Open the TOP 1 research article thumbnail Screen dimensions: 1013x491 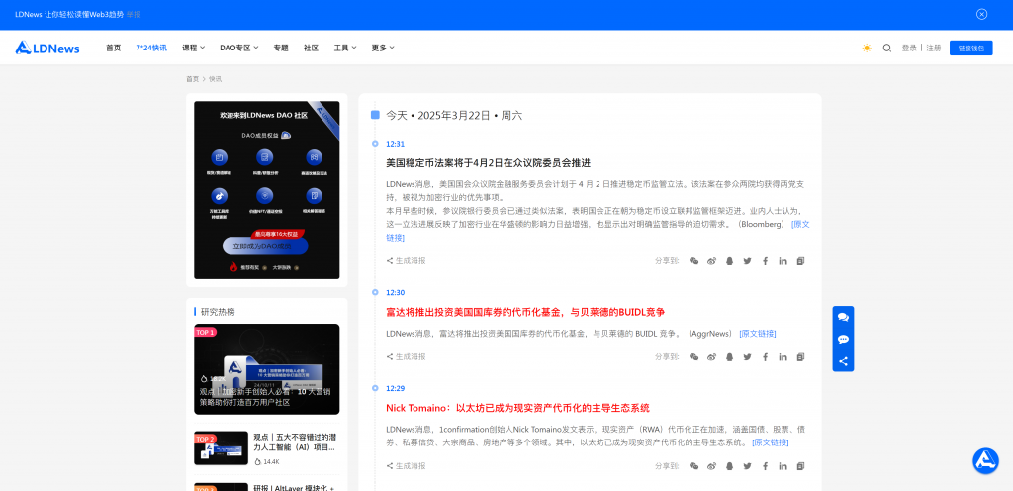coord(267,369)
